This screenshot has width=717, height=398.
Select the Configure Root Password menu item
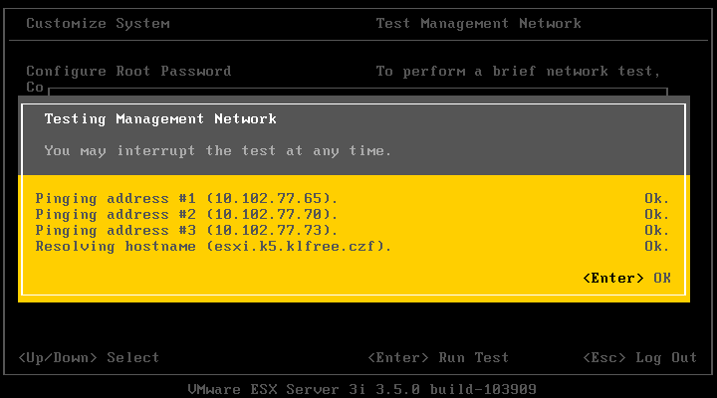tap(128, 71)
